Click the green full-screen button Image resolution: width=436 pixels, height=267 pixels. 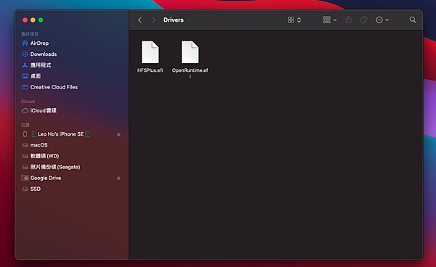[x=41, y=20]
